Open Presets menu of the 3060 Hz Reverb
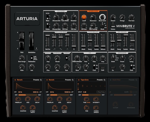The height and width of the screenshot is (122, 150). [x=36, y=80]
